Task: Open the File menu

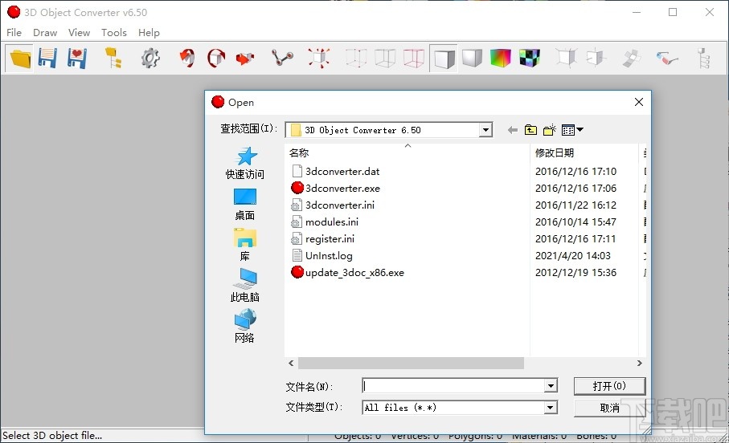Action: click(14, 33)
